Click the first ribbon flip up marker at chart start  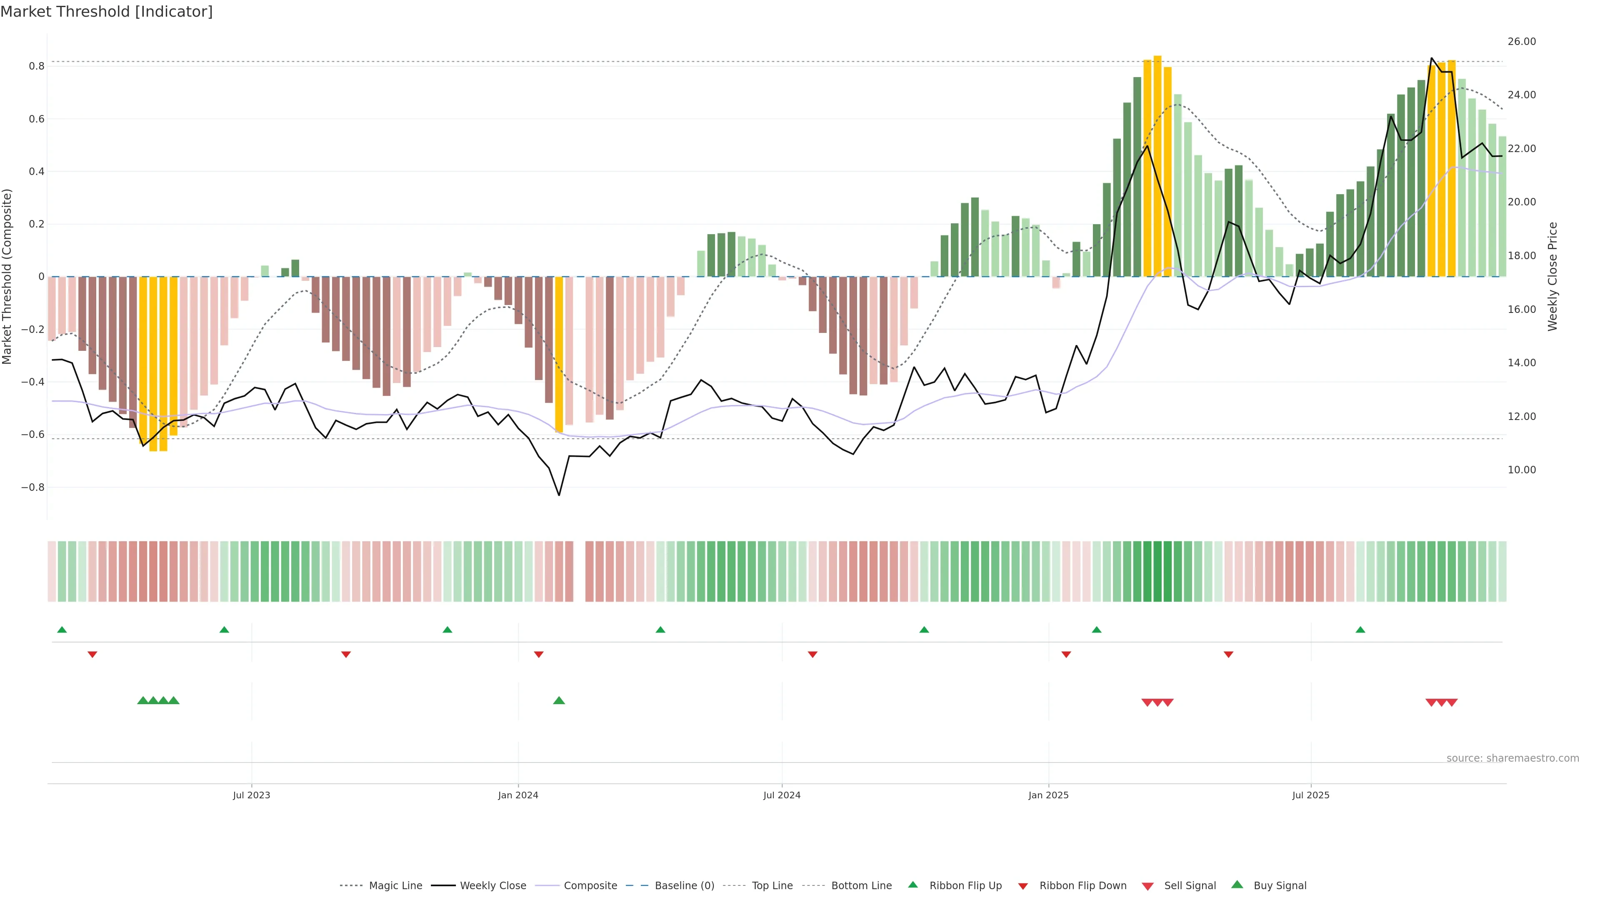point(62,630)
